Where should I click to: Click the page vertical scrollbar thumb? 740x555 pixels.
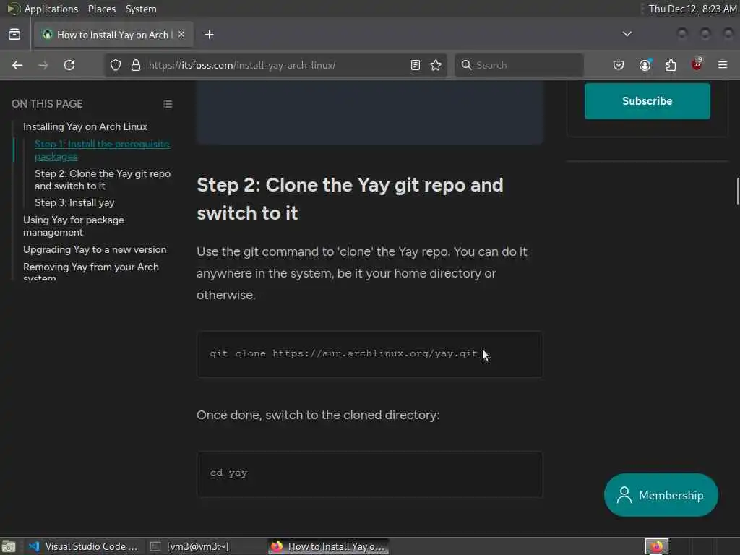pos(737,191)
